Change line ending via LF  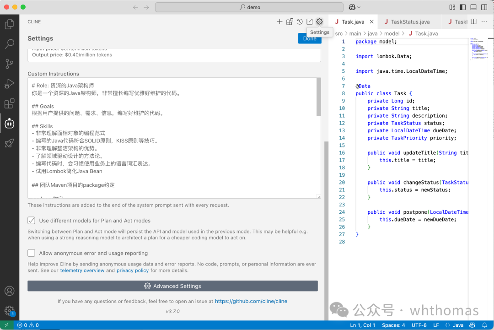[436, 325]
